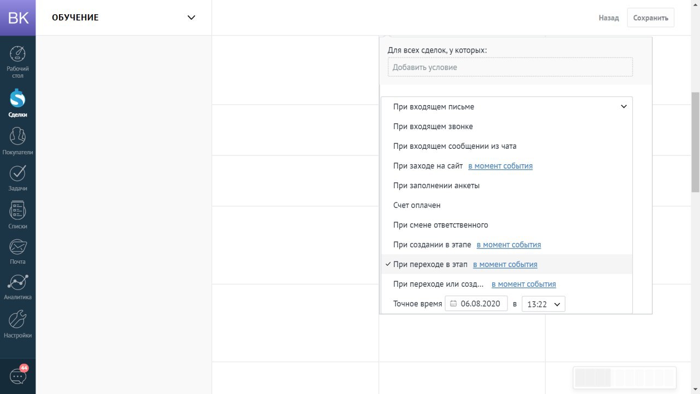Select the Точное время option
The image size is (700, 394).
[x=418, y=304]
